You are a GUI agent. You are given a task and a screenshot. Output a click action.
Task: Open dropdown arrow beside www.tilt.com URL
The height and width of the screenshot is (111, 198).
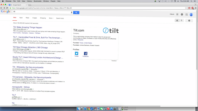coord(28,29)
